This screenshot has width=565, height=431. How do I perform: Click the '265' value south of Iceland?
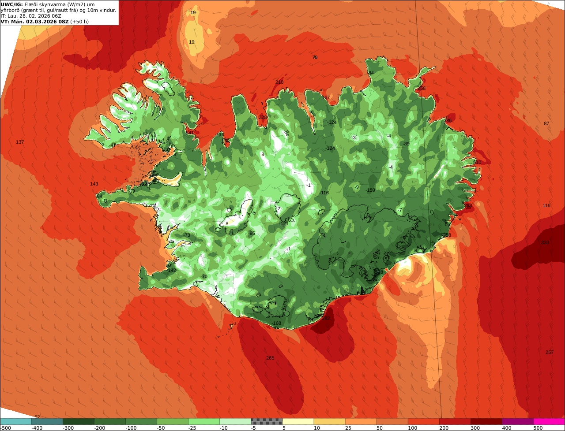pos(270,358)
